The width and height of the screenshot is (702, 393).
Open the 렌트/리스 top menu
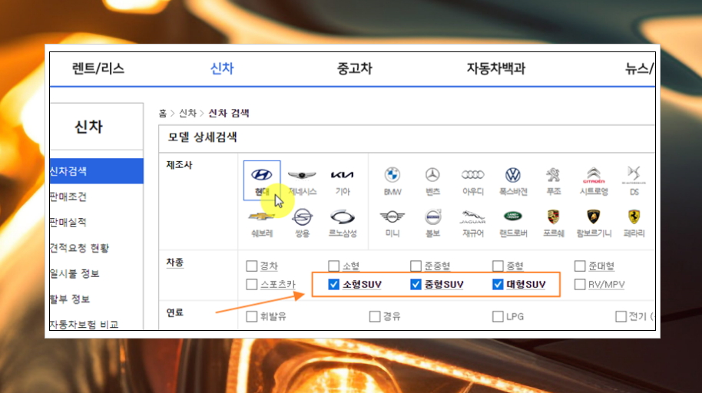click(x=98, y=68)
